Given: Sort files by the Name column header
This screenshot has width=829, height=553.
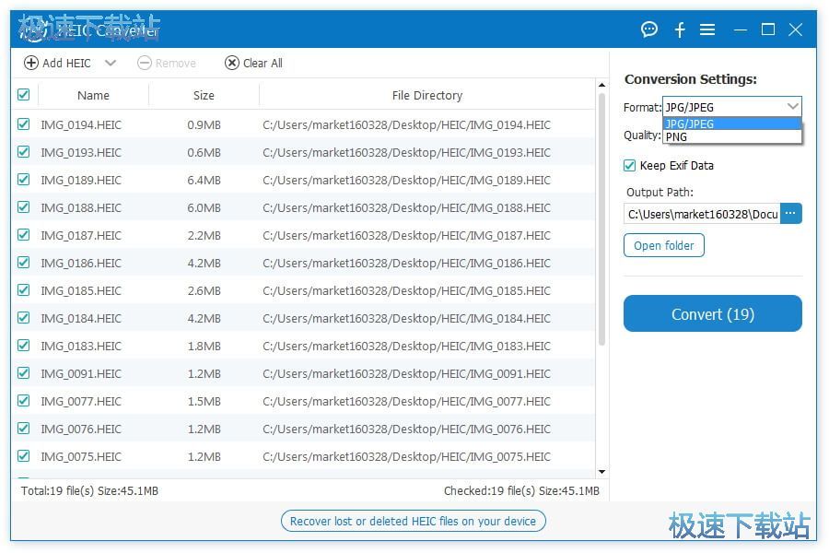Looking at the screenshot, I should click(93, 95).
